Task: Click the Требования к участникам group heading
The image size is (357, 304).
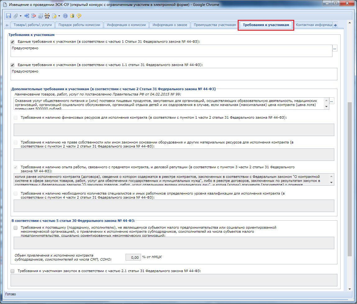Action: tap(31, 35)
